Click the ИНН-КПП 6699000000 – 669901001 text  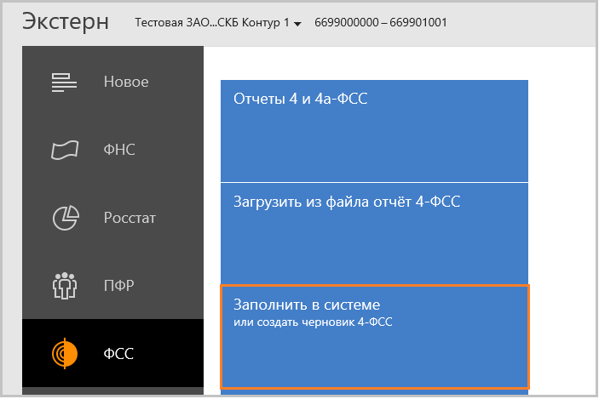click(x=381, y=22)
